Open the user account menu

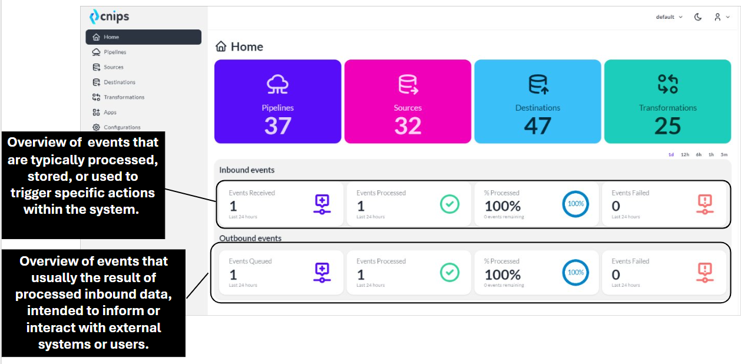point(722,17)
